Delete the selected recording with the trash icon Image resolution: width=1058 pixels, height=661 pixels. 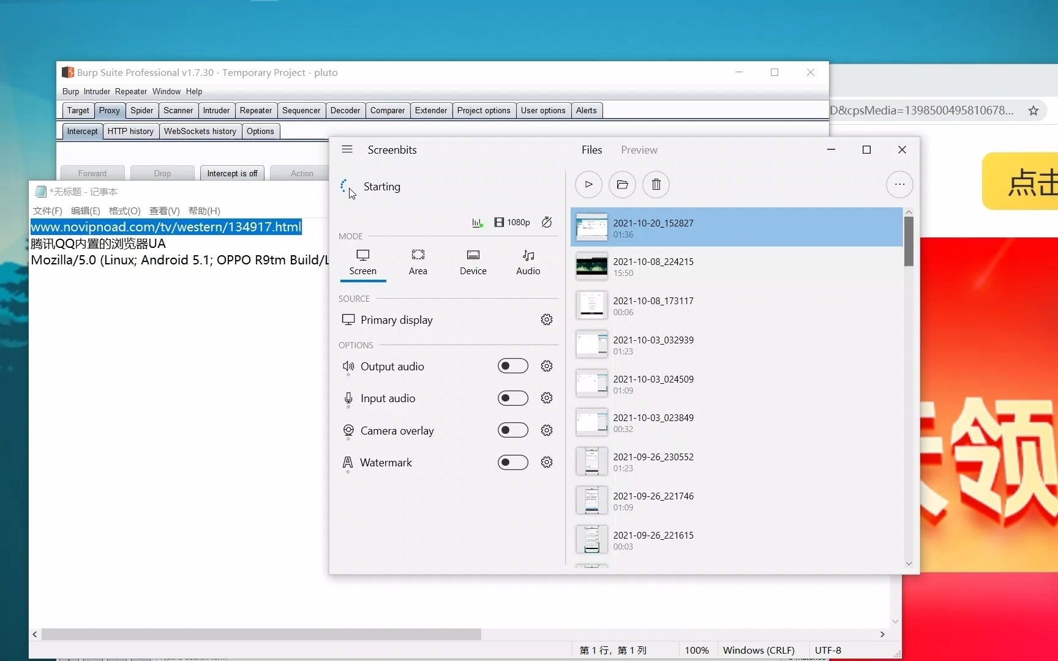(x=656, y=184)
